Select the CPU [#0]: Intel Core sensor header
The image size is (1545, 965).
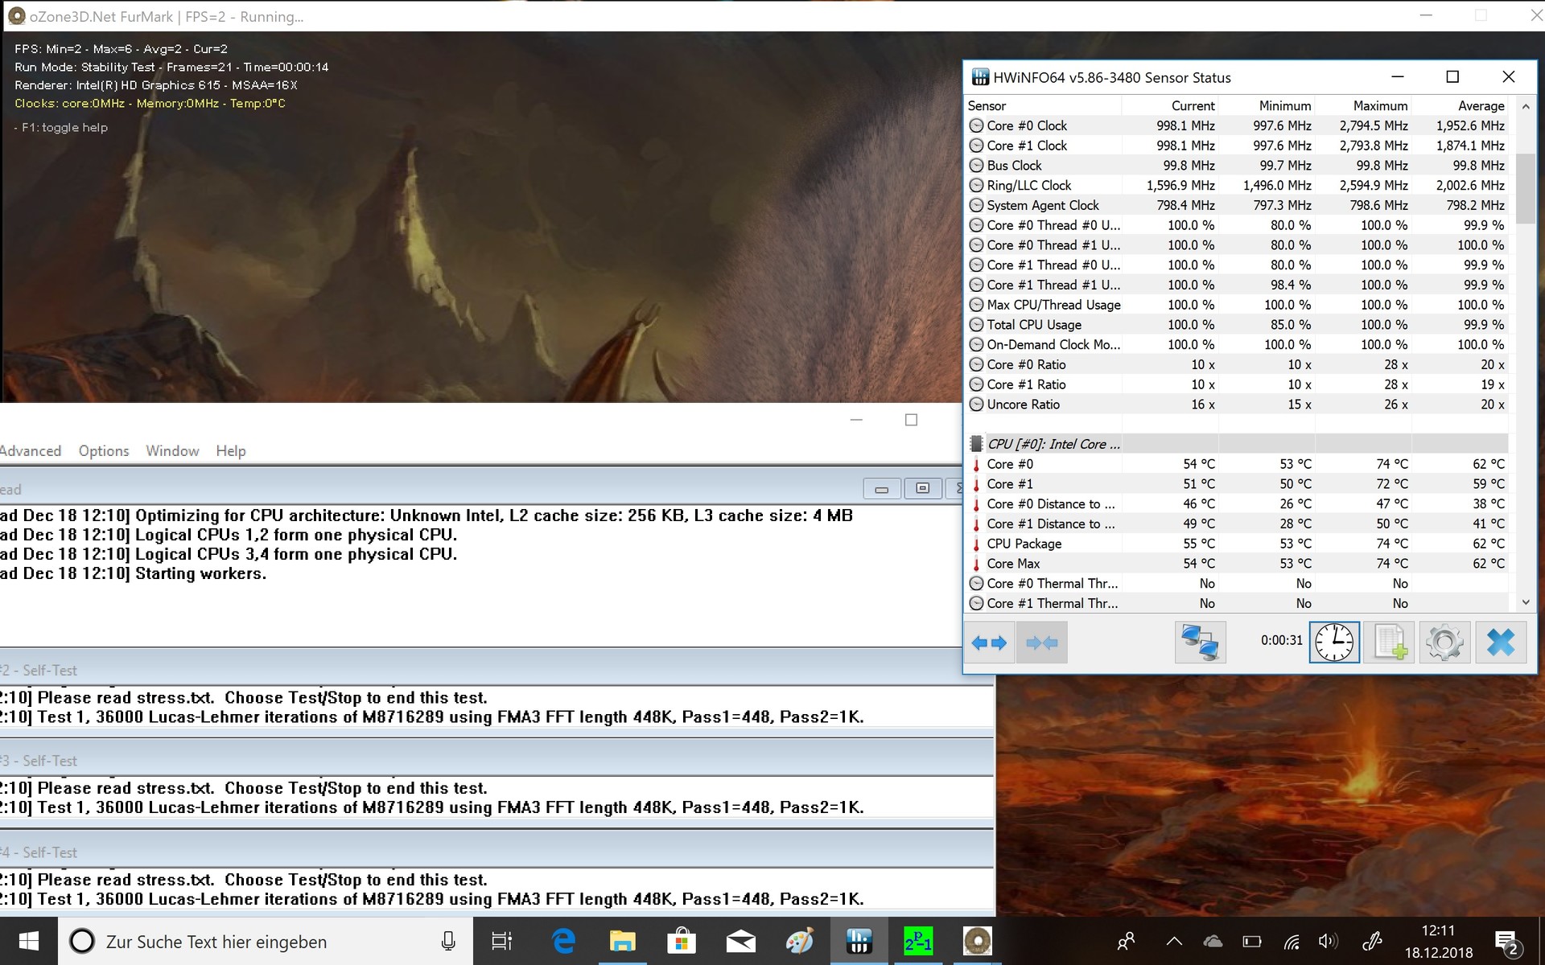point(1053,444)
